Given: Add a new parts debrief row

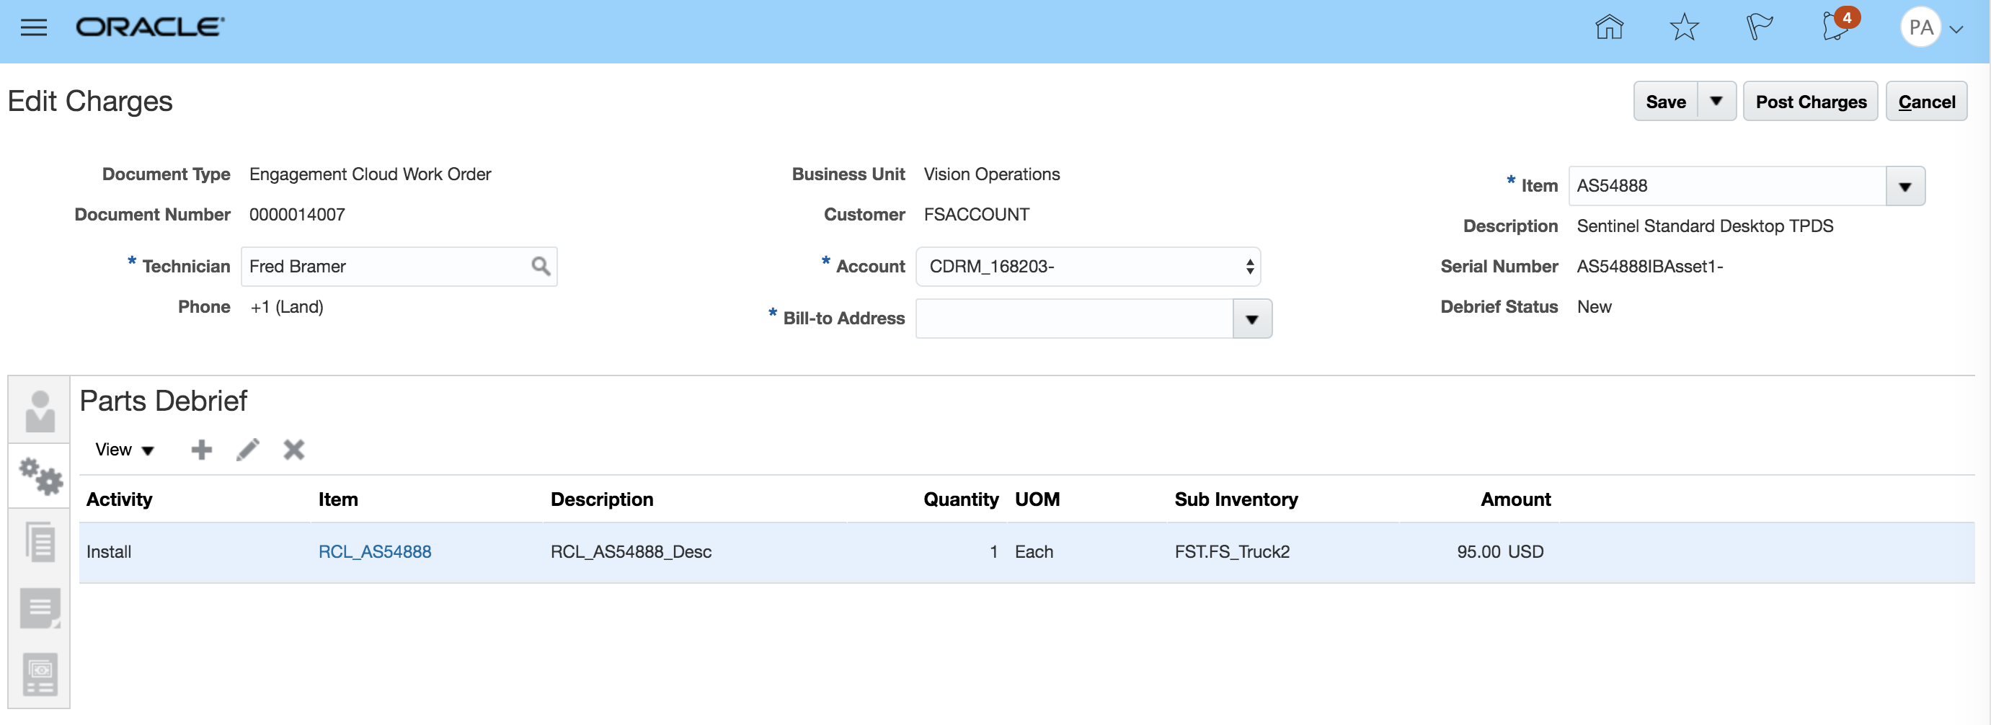Looking at the screenshot, I should [x=201, y=450].
